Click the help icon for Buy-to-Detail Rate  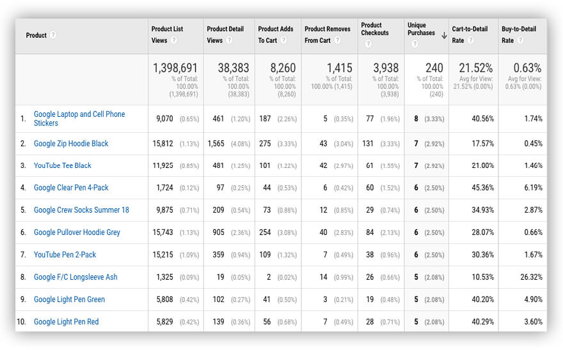pos(520,40)
